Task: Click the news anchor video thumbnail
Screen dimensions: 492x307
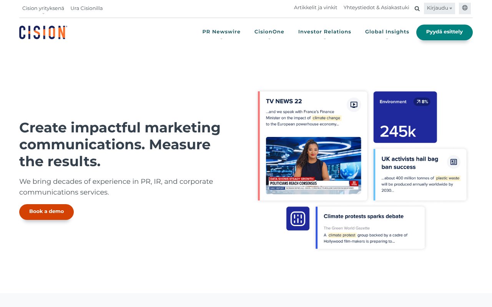Action: 313,166
